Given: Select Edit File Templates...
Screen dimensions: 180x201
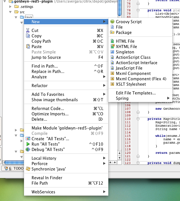Looking at the screenshot, I should point(140,93).
